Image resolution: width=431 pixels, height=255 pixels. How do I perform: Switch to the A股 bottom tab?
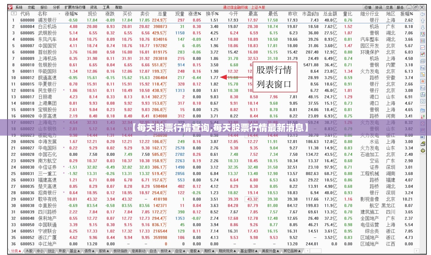pyautogui.click(x=29, y=251)
